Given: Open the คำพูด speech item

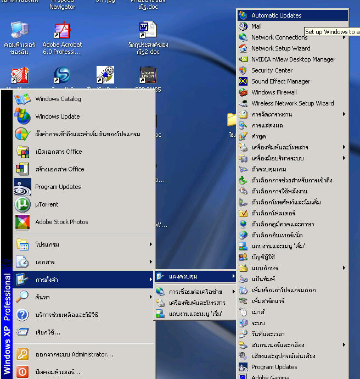Looking at the screenshot, I should tap(292, 136).
